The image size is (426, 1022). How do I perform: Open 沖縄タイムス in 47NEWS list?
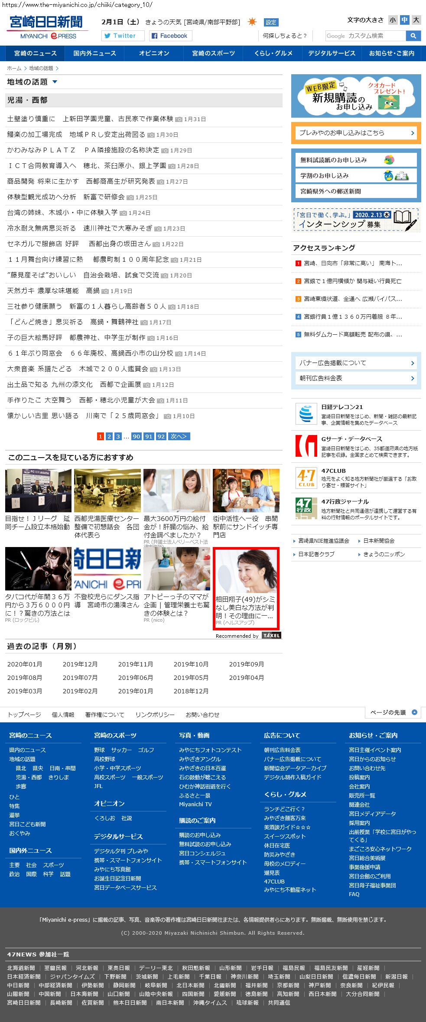(x=210, y=1003)
